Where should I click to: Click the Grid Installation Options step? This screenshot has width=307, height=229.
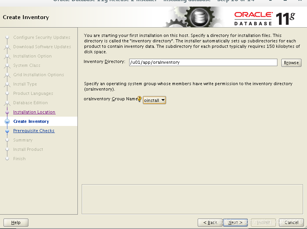(x=39, y=75)
